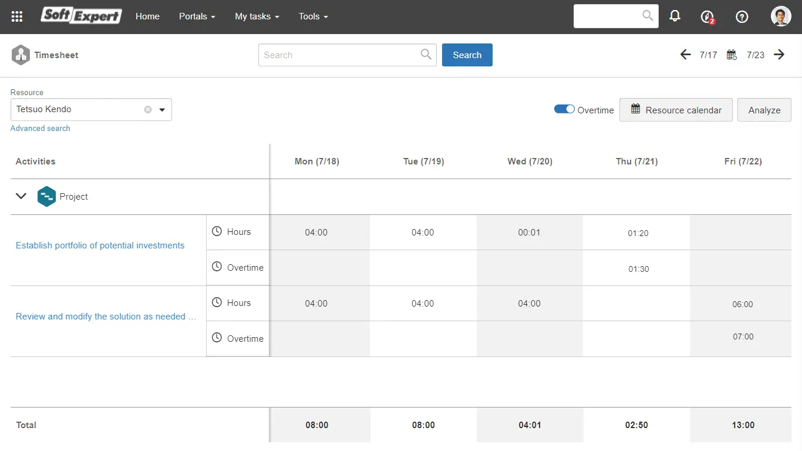The width and height of the screenshot is (802, 451).
Task: Open the Resource calendar
Action: [676, 110]
